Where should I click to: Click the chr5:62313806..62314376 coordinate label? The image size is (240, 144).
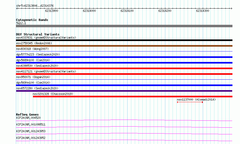(35, 6)
